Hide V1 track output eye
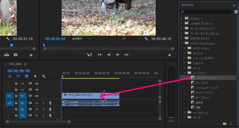Viewport: 239px width, 128px height. point(37,96)
